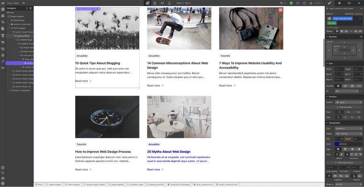Image resolution: width=364 pixels, height=187 pixels.
Task: Collapse the Float and clear section
Action: [x=344, y=107]
